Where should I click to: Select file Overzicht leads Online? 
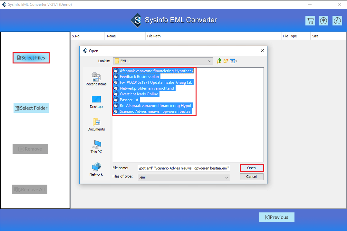pyautogui.click(x=136, y=94)
